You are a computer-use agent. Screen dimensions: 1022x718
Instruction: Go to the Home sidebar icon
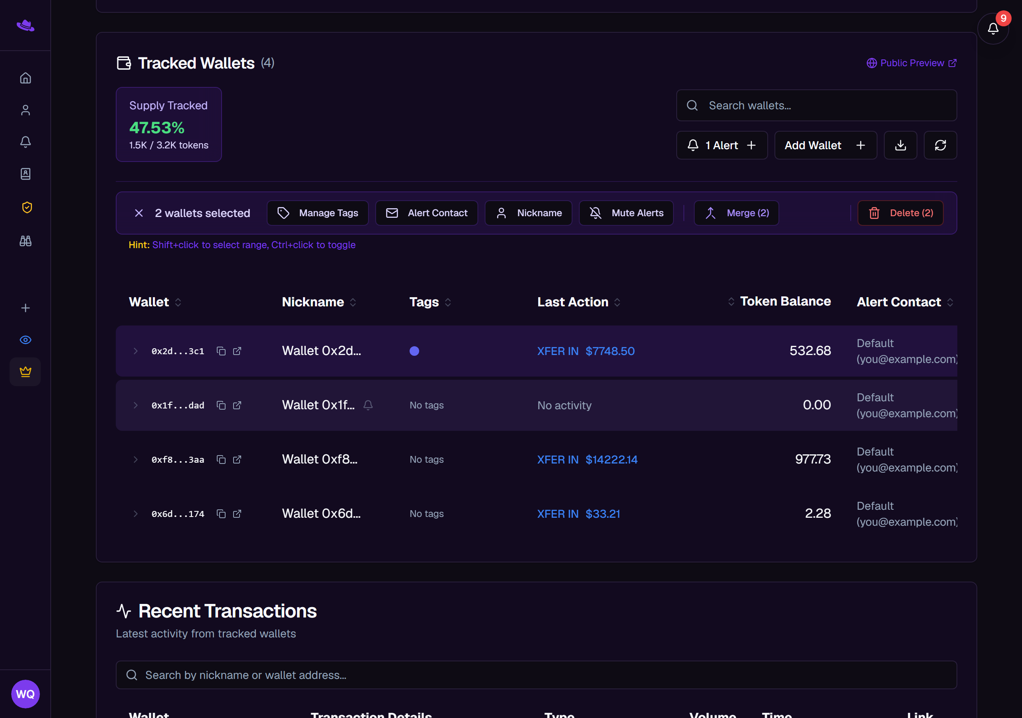click(26, 78)
